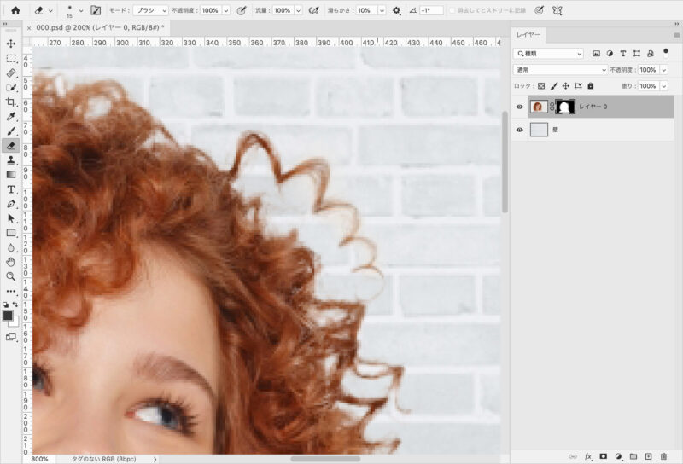The image size is (683, 464).
Task: Select the Rectangular Marquee tool
Action: [11, 58]
